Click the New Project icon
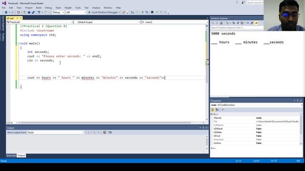 tap(19, 12)
